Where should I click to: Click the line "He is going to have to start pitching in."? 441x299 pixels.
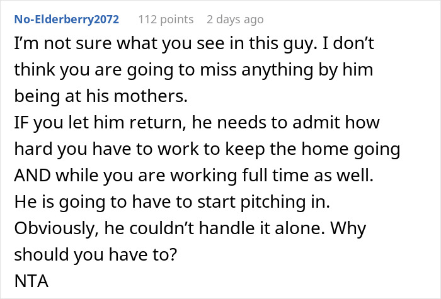point(172,202)
